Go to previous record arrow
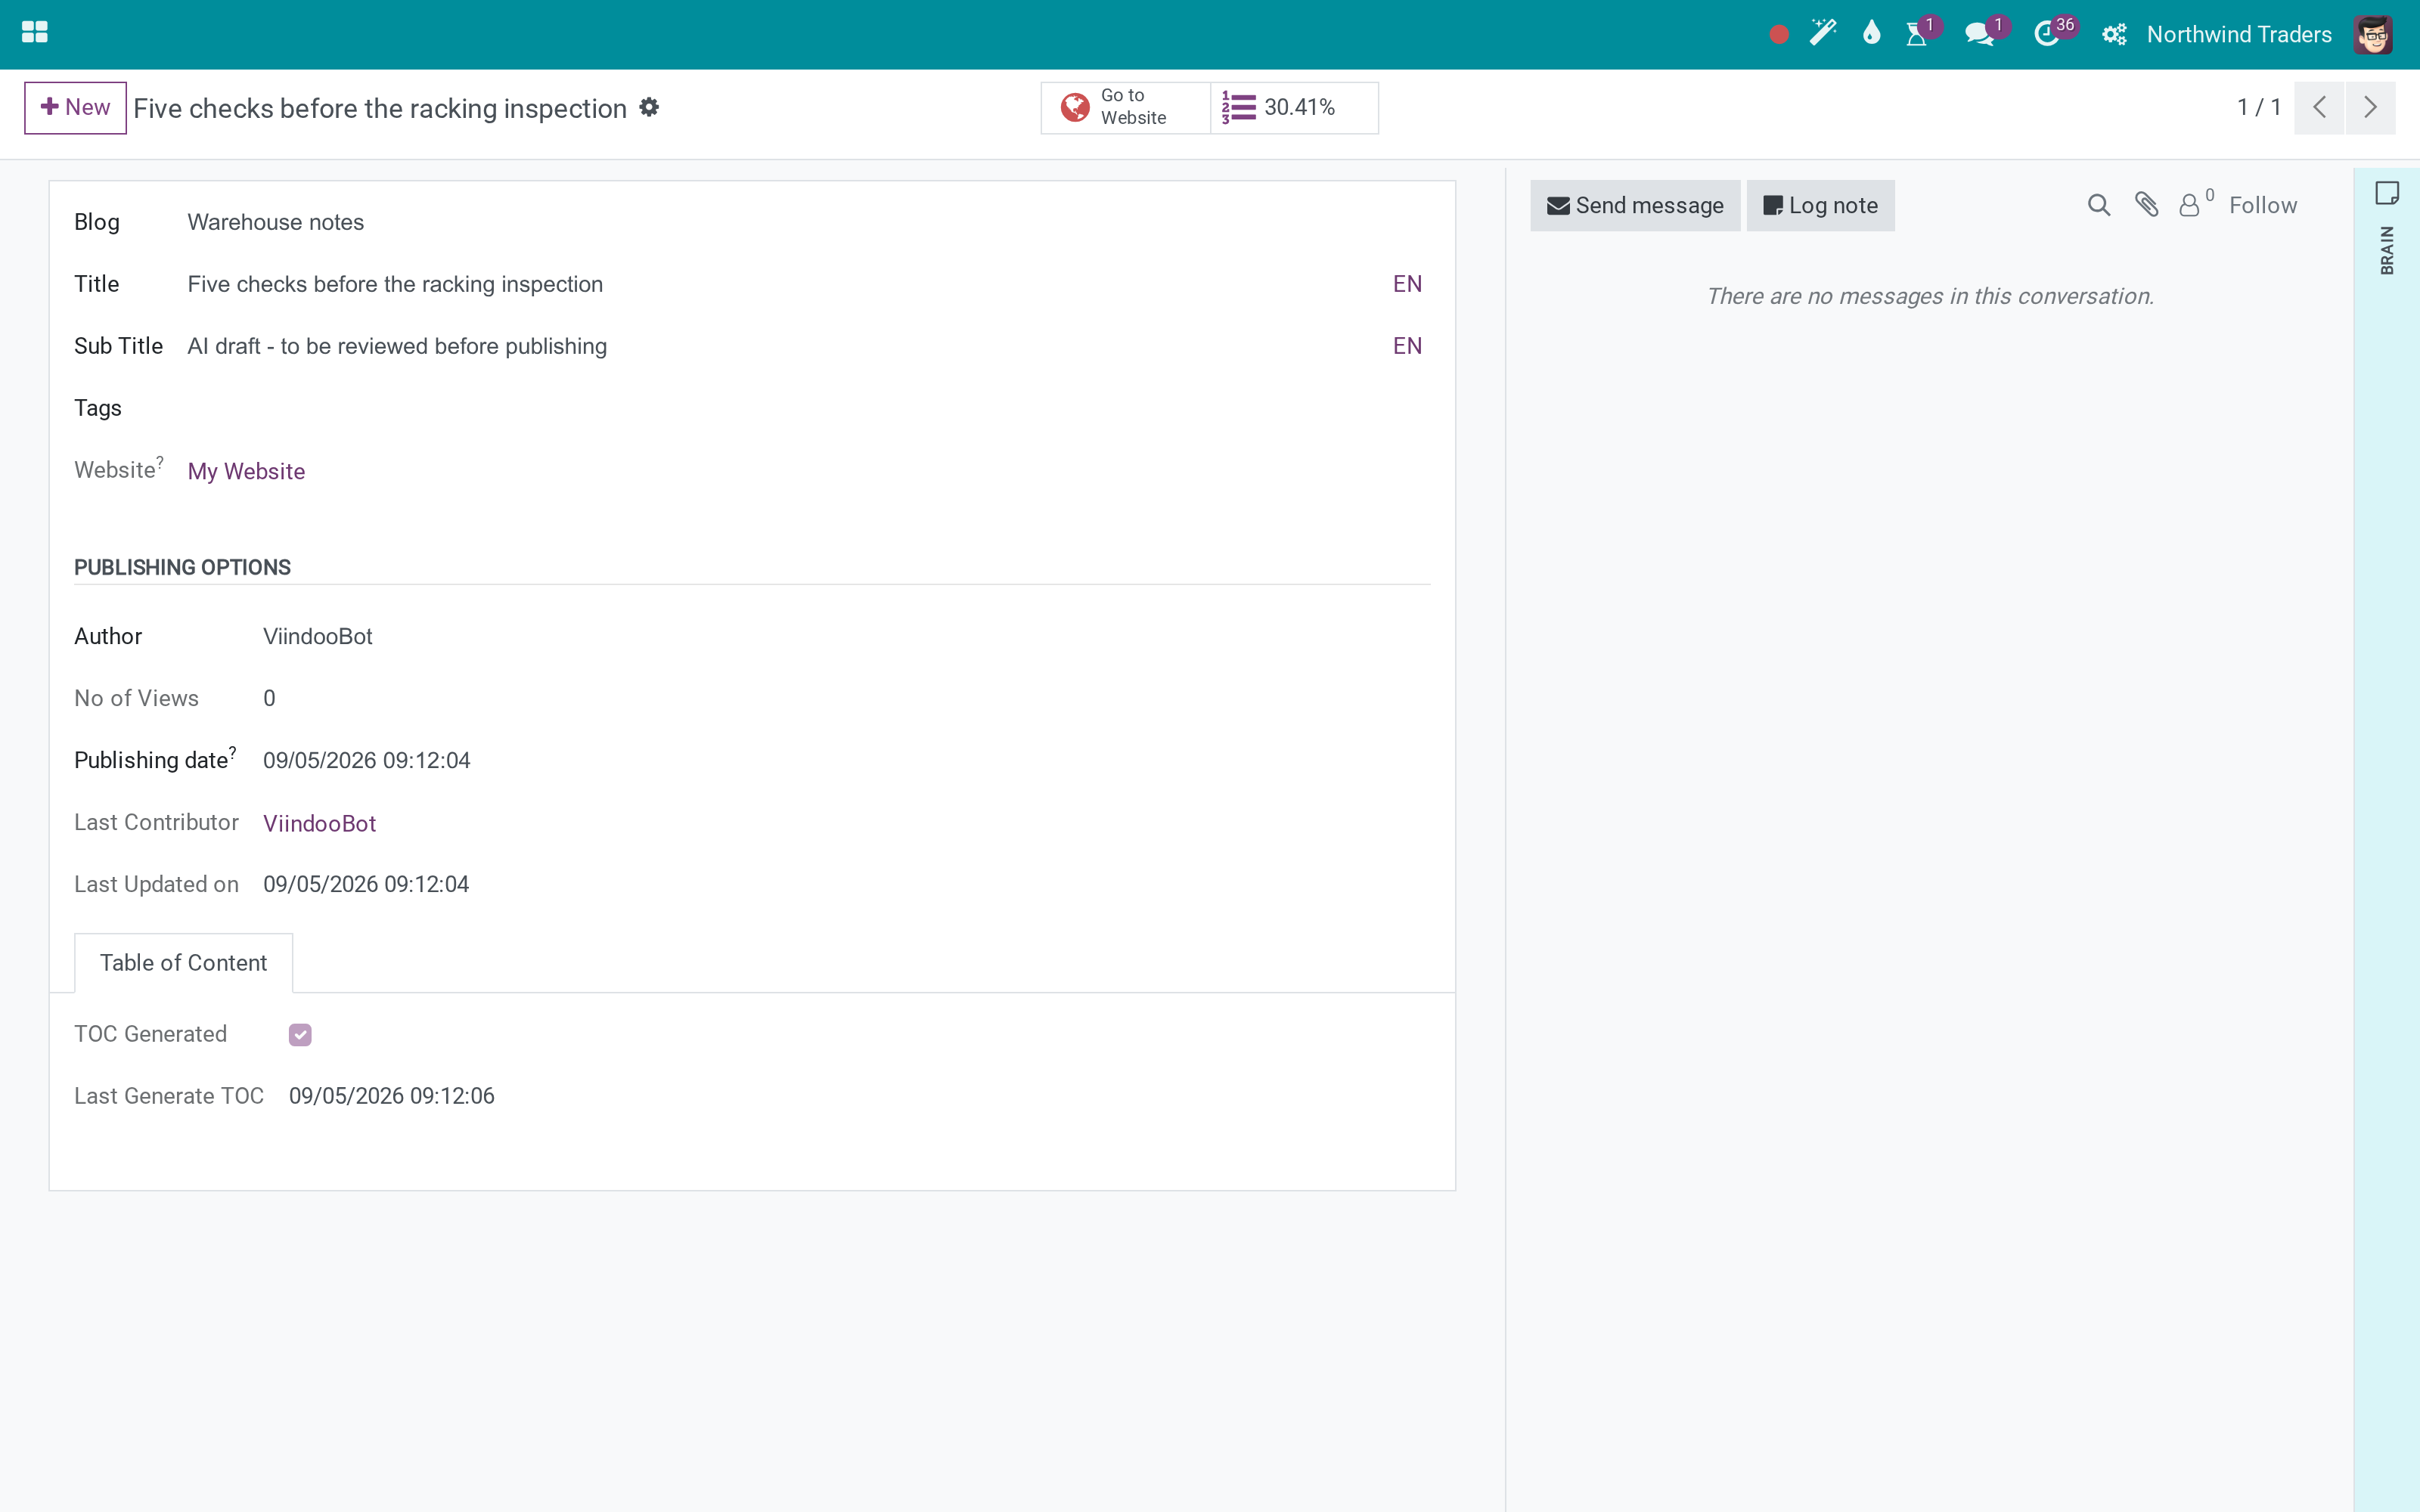 (x=2319, y=107)
